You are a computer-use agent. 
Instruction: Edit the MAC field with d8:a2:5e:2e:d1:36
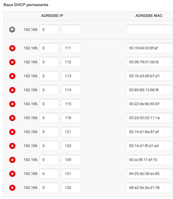(x=149, y=188)
